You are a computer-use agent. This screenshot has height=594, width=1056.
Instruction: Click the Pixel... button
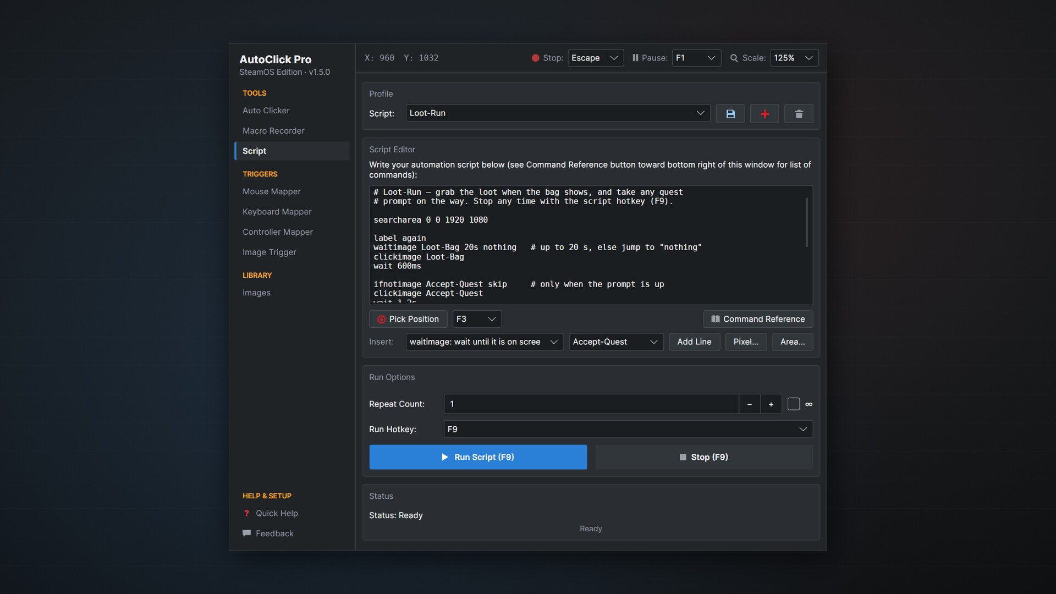tap(746, 342)
